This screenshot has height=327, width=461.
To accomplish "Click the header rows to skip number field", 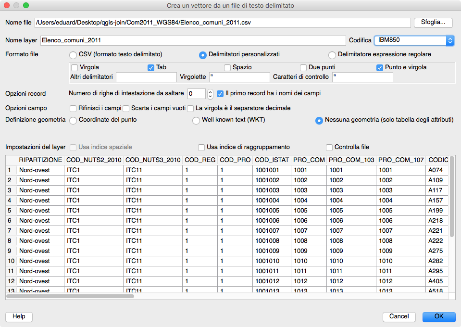I will (x=197, y=94).
